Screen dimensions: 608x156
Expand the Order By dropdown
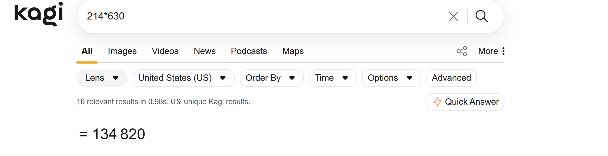tap(271, 78)
